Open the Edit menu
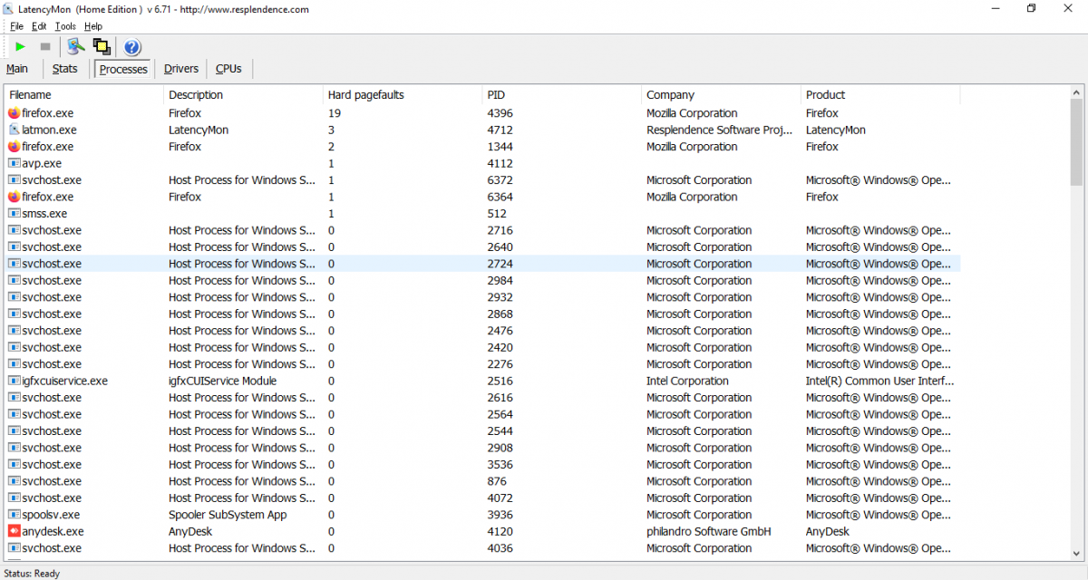The image size is (1088, 580). point(39,26)
